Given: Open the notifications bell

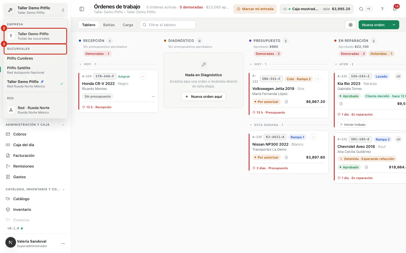Looking at the screenshot, I should 395,9.
